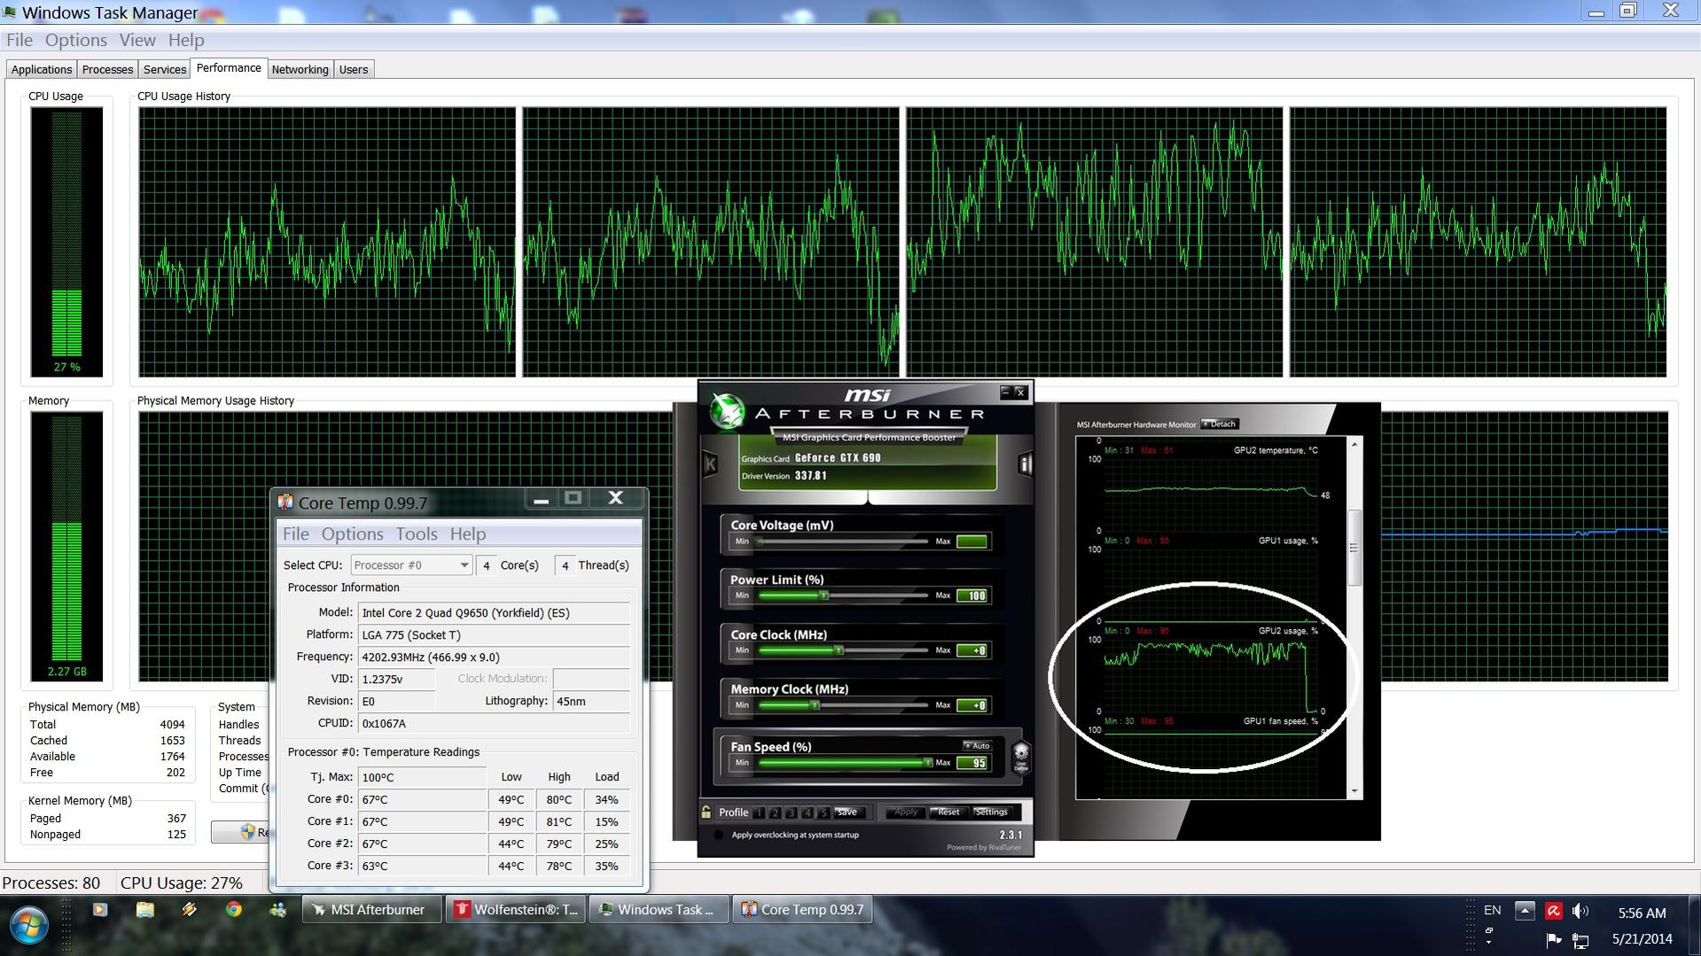Viewport: 1701px width, 956px height.
Task: Click the Avira antivirus tray icon
Action: click(1553, 911)
